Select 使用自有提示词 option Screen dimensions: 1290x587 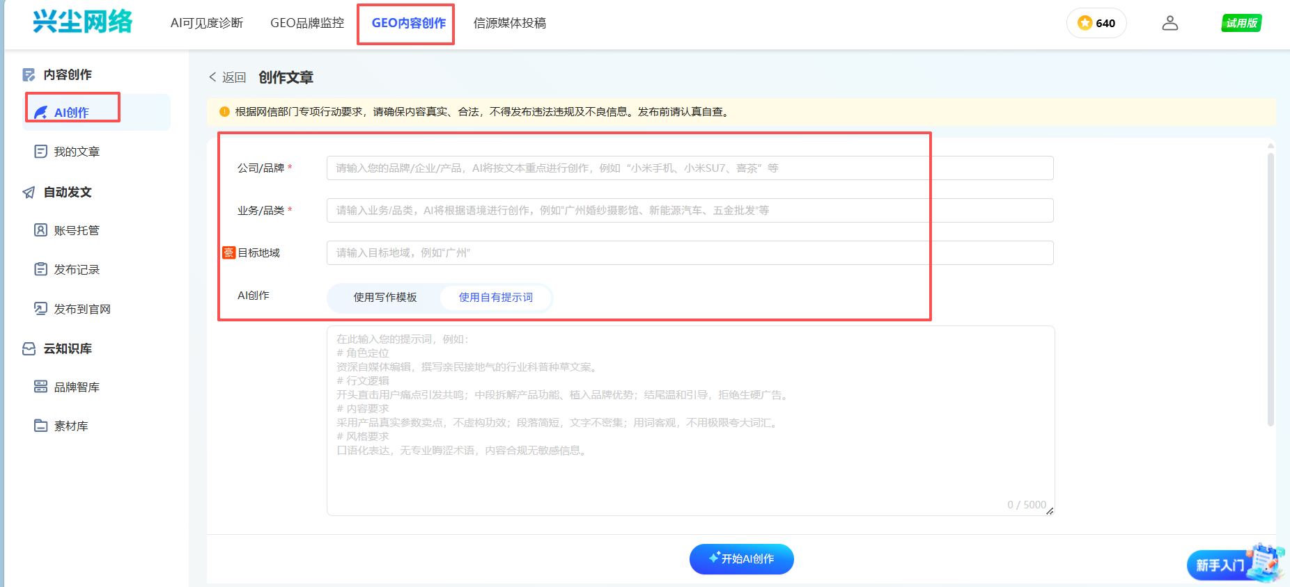[x=495, y=297]
